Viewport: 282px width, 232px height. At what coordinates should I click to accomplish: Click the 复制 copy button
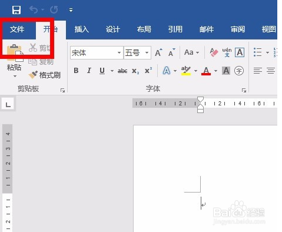point(41,62)
